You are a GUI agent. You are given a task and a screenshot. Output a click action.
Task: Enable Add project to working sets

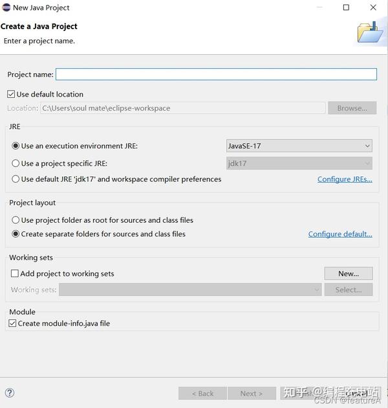[15, 273]
